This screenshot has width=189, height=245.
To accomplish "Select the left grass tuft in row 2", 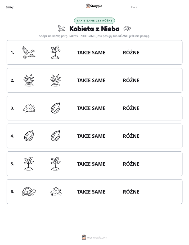I will pyautogui.click(x=29, y=80).
